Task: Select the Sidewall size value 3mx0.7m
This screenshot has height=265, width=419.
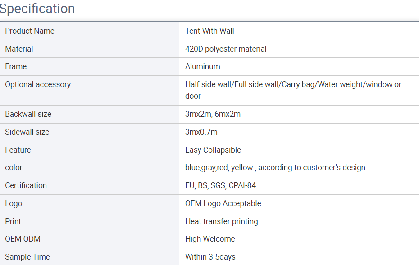Action: (201, 132)
